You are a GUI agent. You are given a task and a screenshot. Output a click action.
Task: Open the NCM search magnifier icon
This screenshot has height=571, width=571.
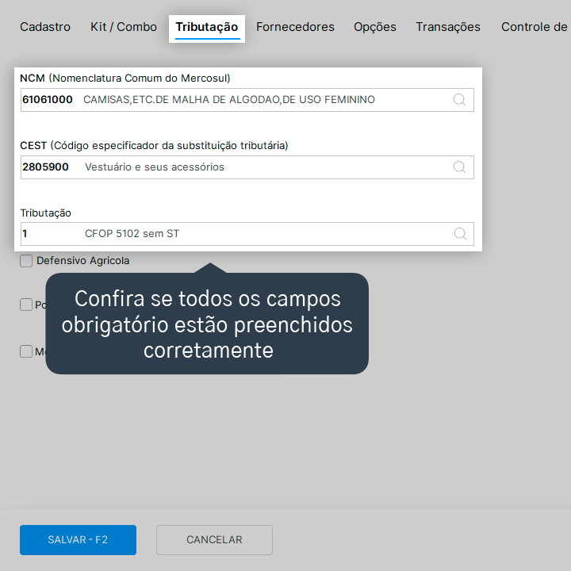[459, 99]
